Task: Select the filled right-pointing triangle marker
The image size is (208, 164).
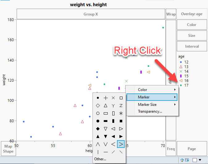Action: click(x=121, y=136)
